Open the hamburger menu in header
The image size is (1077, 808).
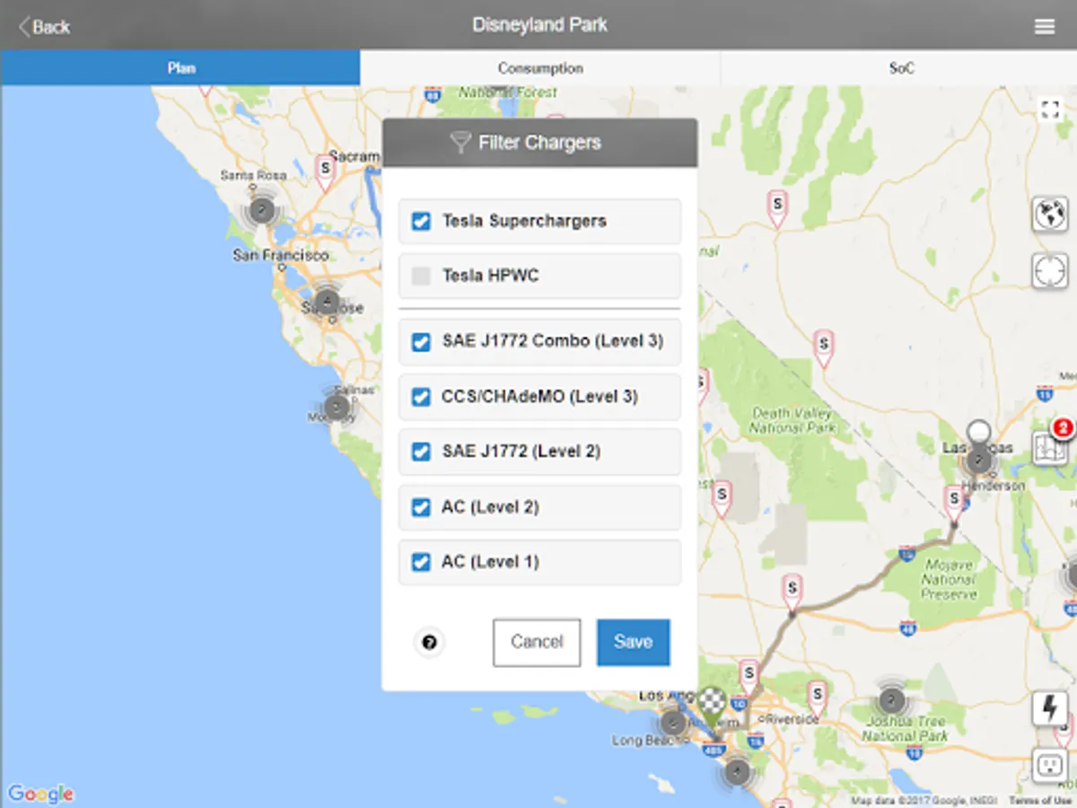pyautogui.click(x=1045, y=27)
